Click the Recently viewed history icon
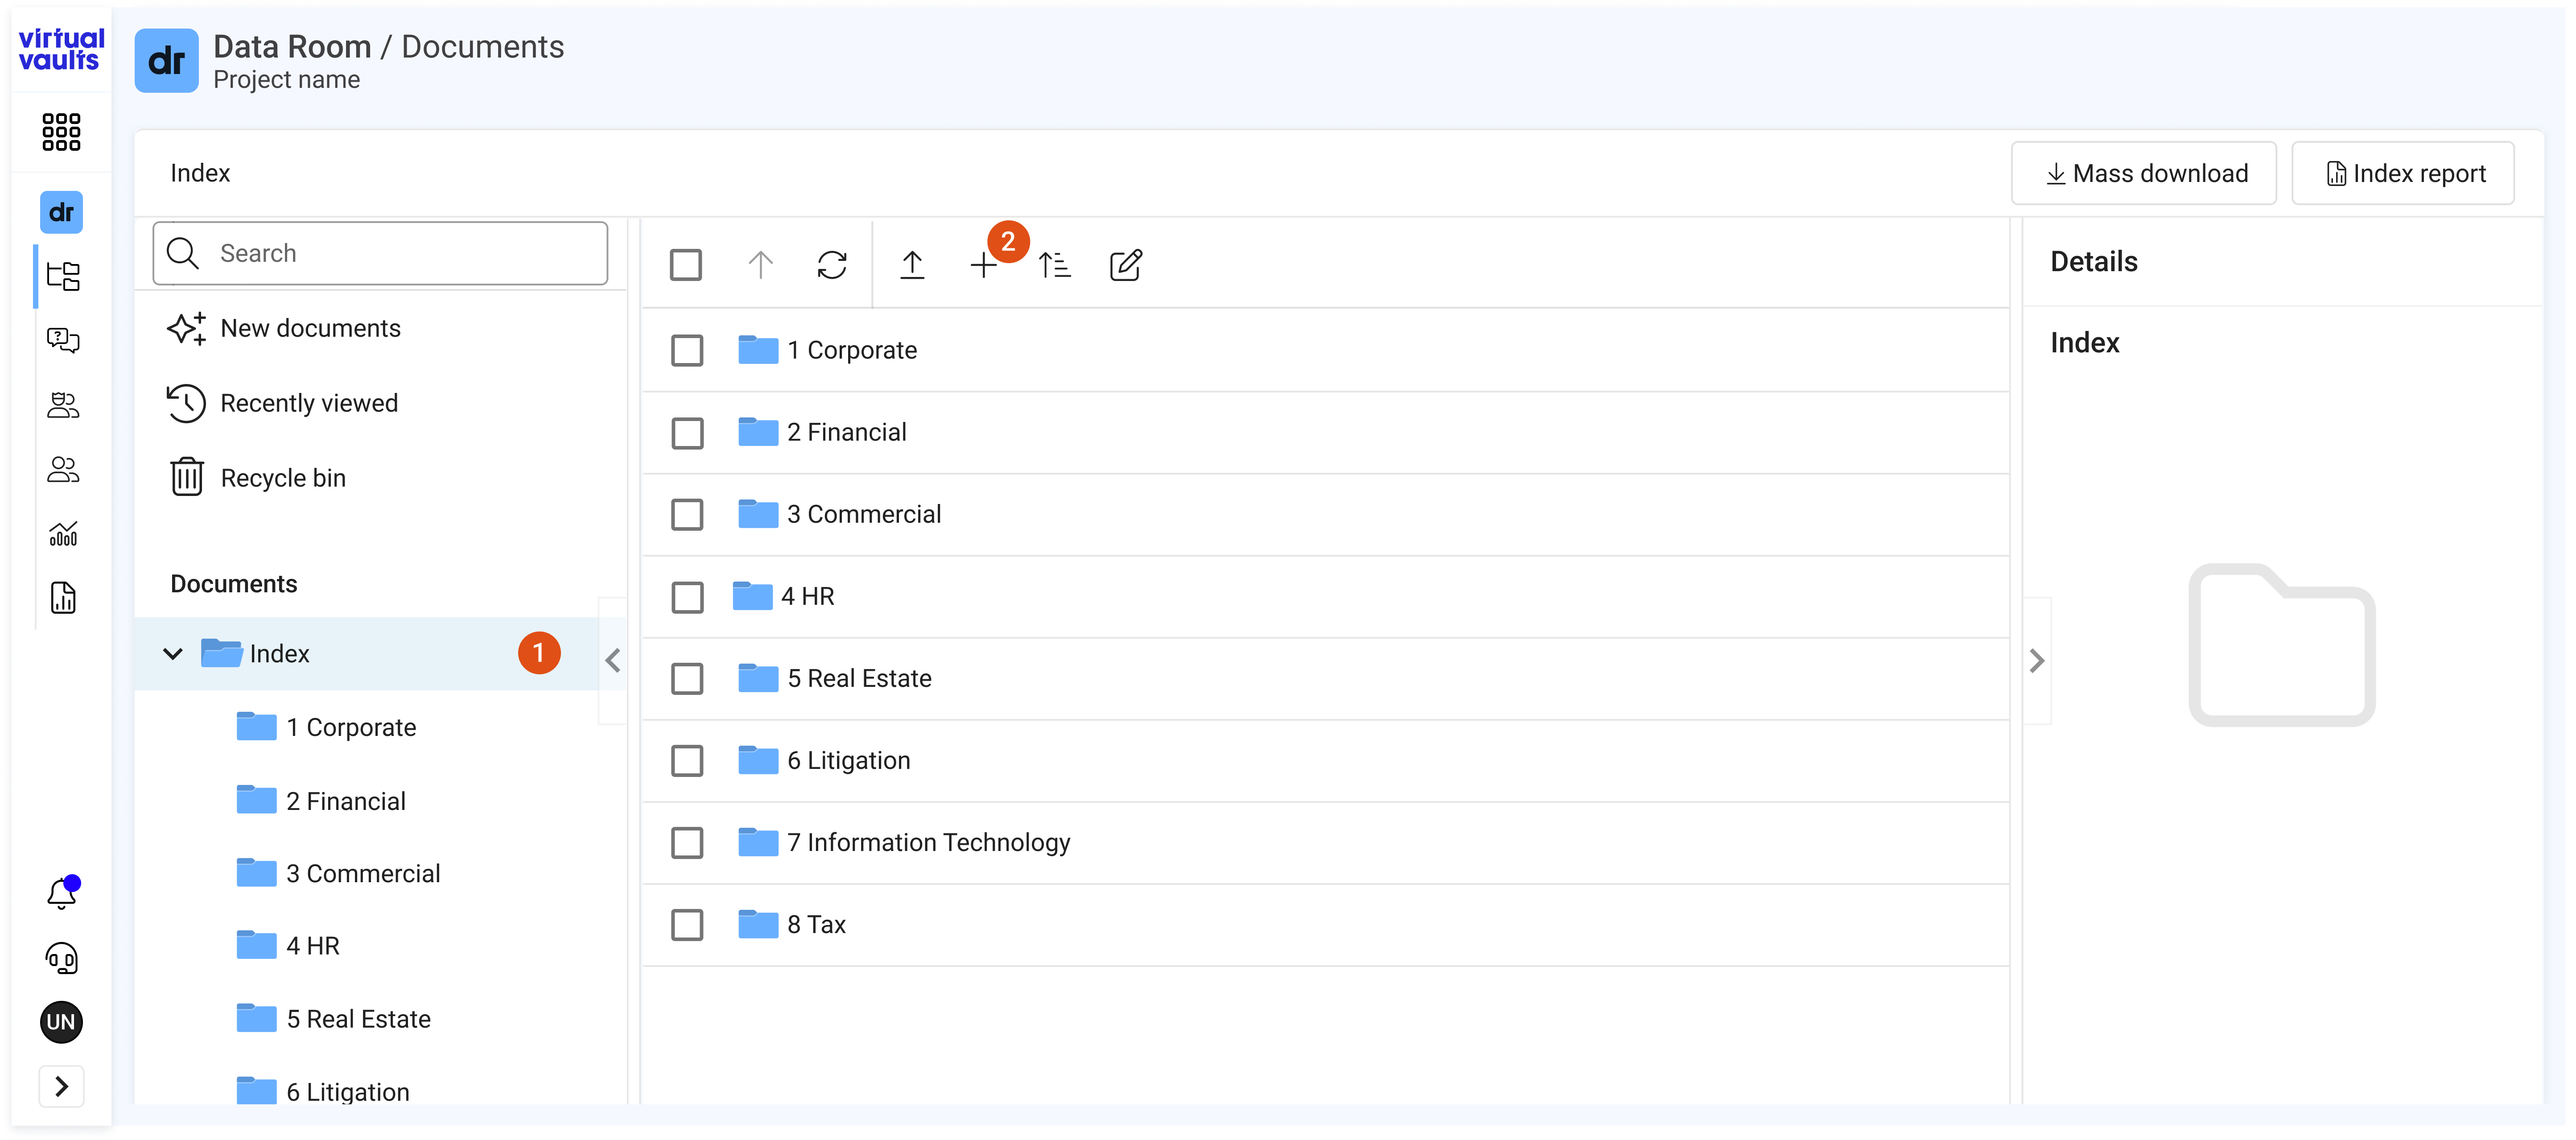The image size is (2576, 1140). [186, 403]
